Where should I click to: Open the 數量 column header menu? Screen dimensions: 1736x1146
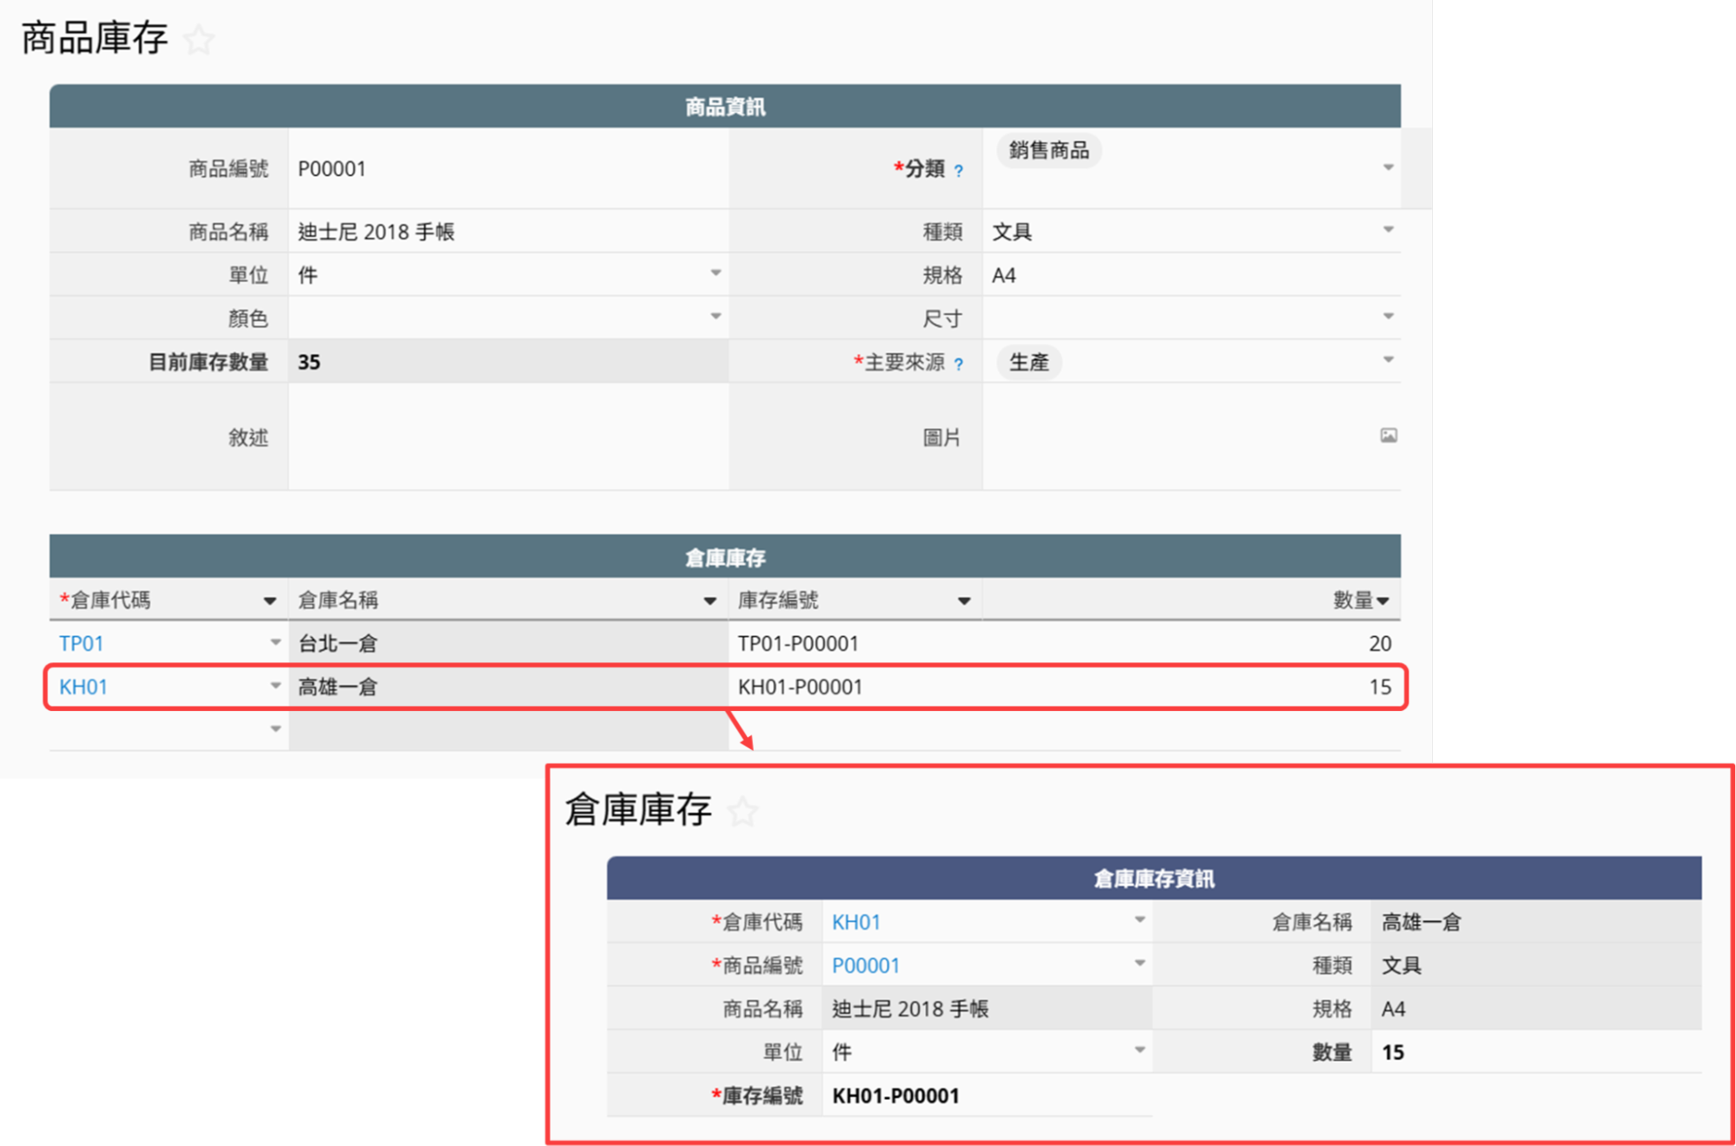tap(1383, 601)
